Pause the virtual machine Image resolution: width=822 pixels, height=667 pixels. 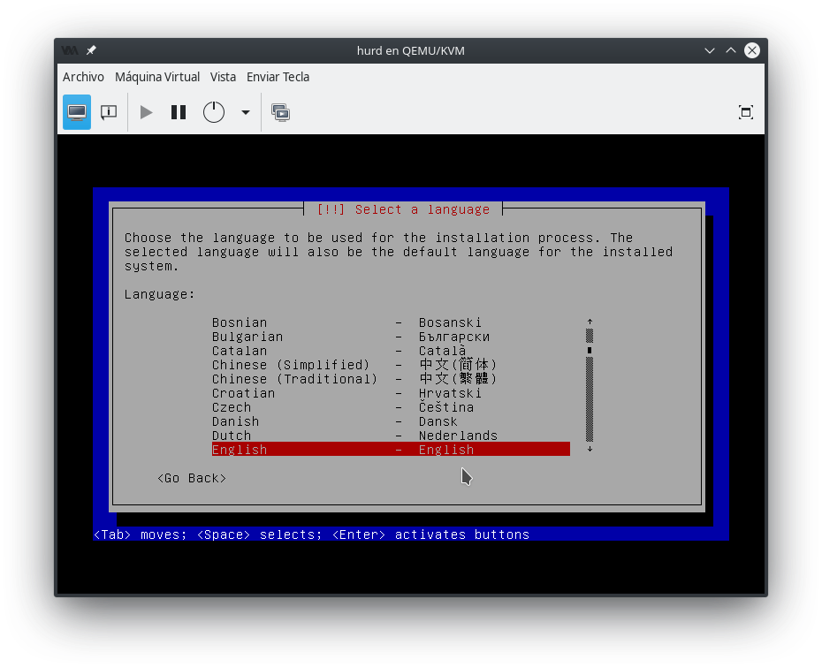pos(179,112)
